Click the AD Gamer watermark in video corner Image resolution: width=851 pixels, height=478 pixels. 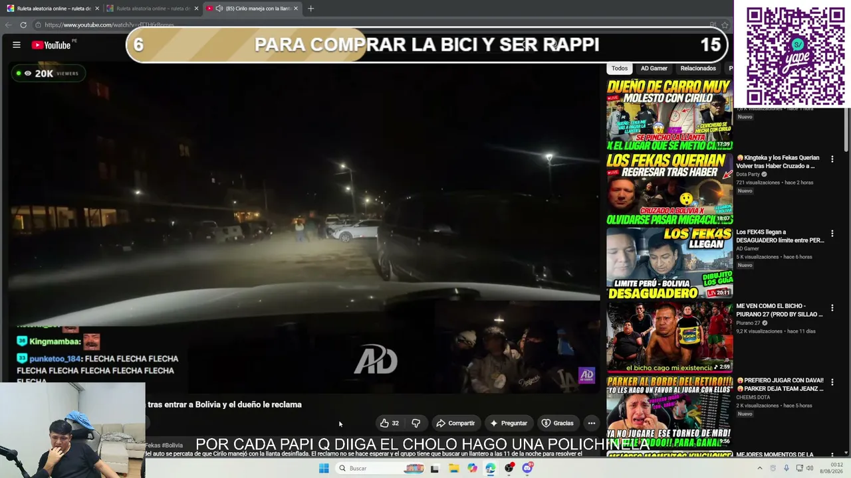(x=586, y=376)
